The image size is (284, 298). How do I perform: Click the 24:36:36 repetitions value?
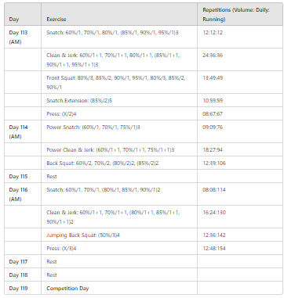coord(213,56)
